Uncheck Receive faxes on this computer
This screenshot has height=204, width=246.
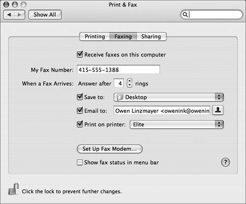pyautogui.click(x=80, y=54)
